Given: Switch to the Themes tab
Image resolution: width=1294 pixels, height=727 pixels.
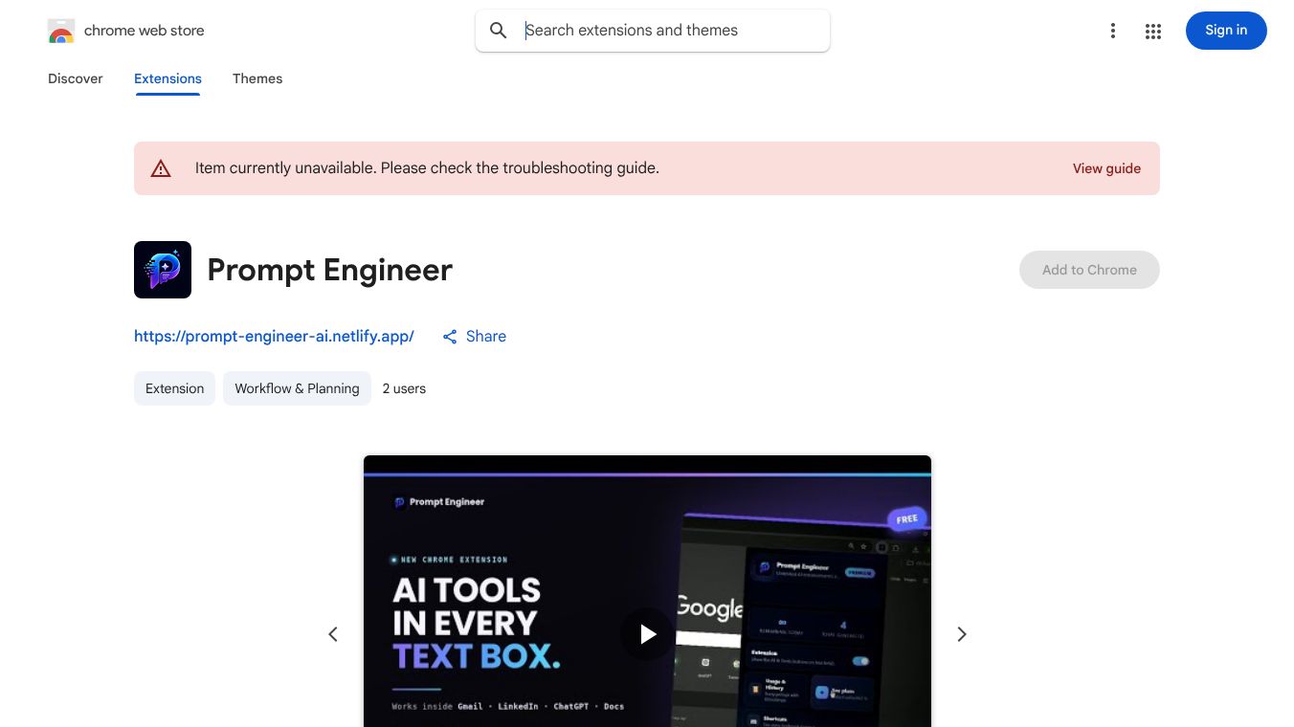Looking at the screenshot, I should pyautogui.click(x=257, y=78).
